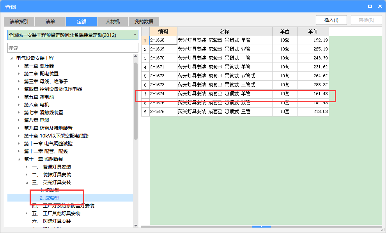The height and width of the screenshot is (233, 386).
Task: Select the 定额 tab
Action: 81,22
